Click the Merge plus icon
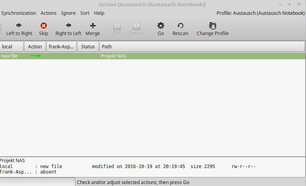 (93, 26)
